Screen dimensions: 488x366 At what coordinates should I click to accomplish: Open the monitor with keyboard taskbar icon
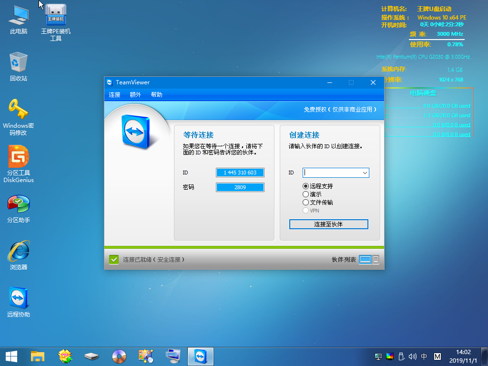[173, 356]
